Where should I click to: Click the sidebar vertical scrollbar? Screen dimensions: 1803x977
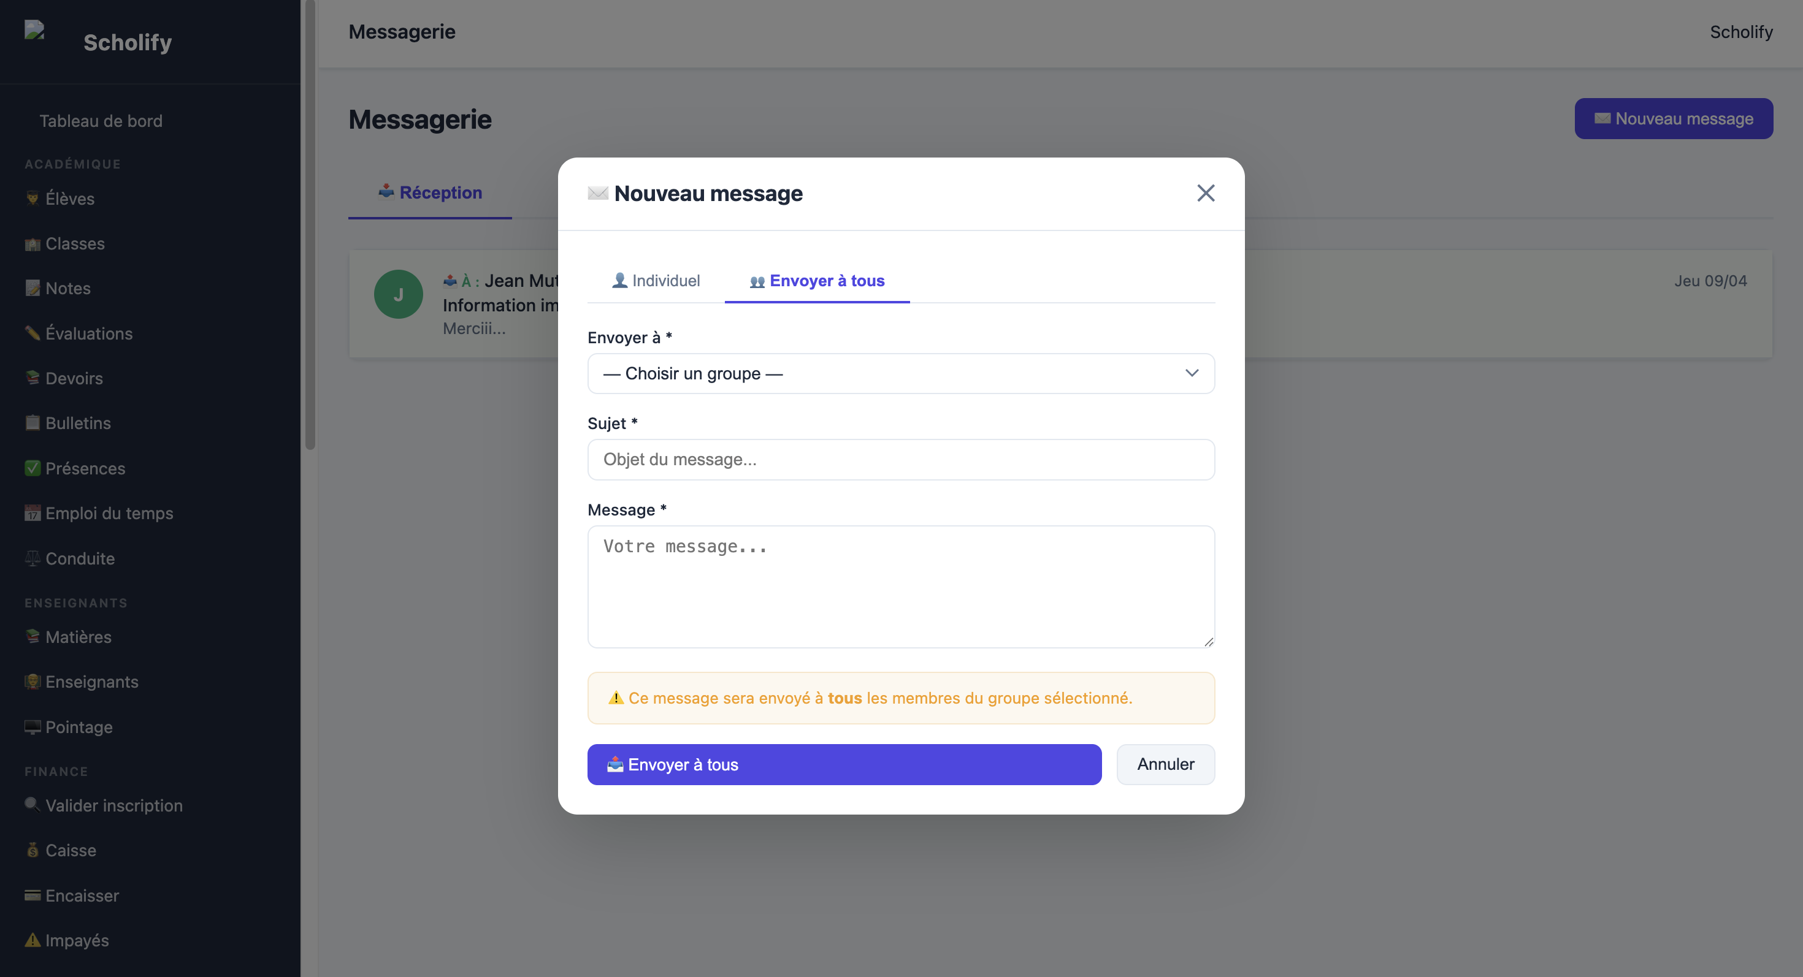(310, 224)
